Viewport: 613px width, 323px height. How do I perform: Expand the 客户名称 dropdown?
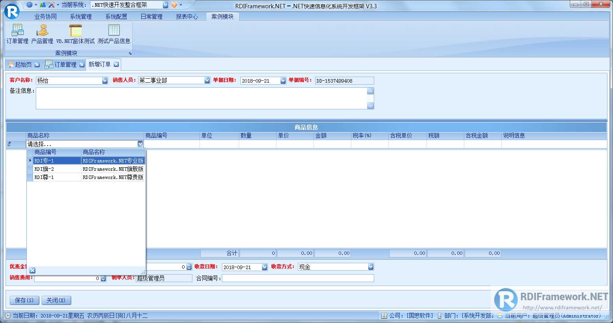pos(105,81)
